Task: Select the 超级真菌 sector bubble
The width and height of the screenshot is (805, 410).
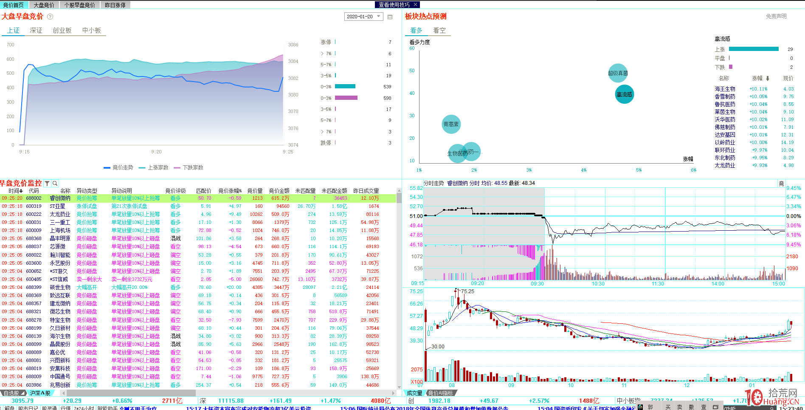Action: [x=618, y=73]
